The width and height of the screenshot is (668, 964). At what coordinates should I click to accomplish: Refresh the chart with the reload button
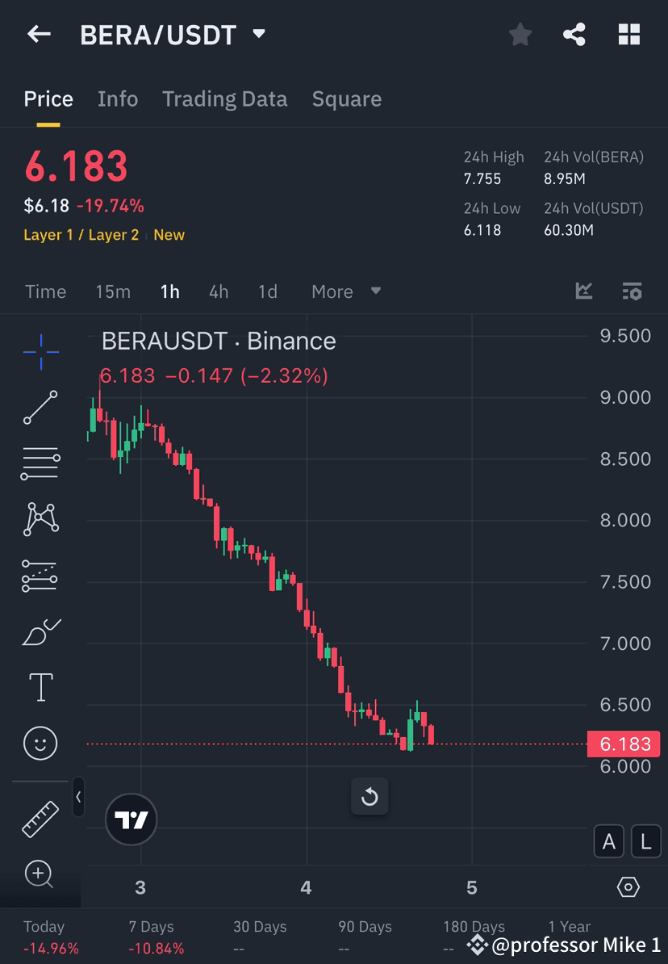coord(369,796)
